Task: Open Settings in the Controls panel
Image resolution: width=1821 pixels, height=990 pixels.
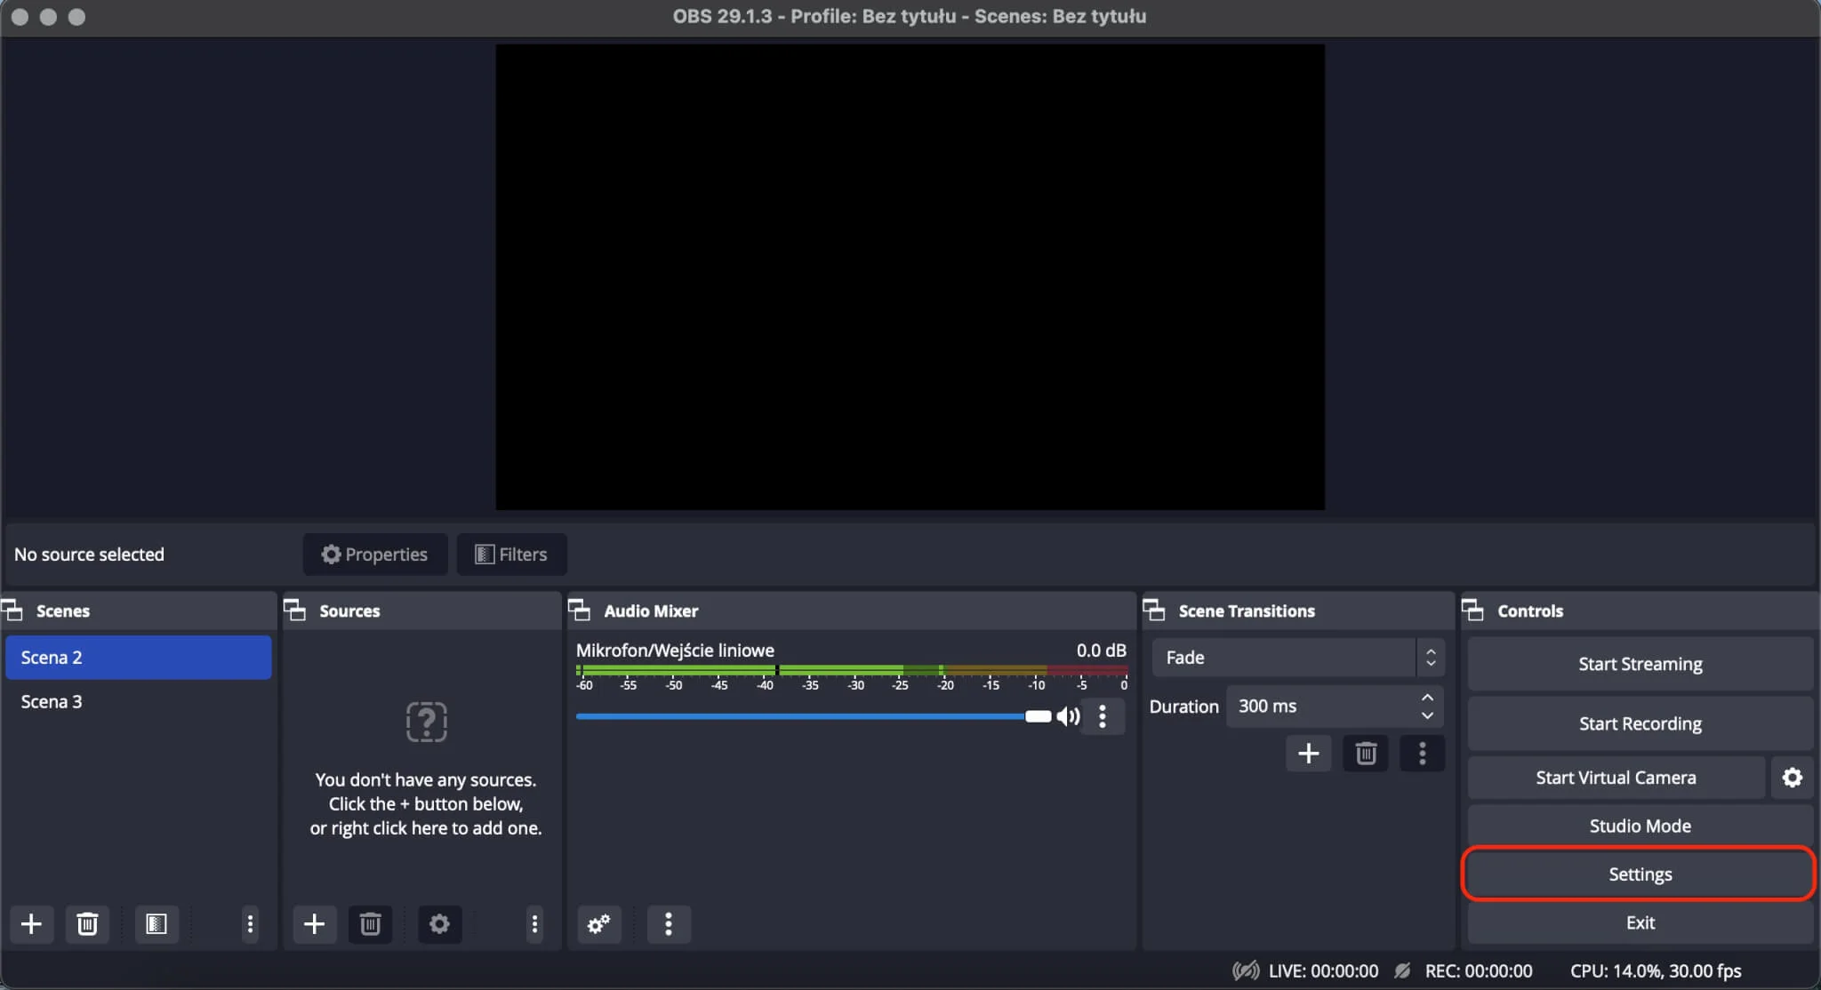Action: click(x=1639, y=873)
